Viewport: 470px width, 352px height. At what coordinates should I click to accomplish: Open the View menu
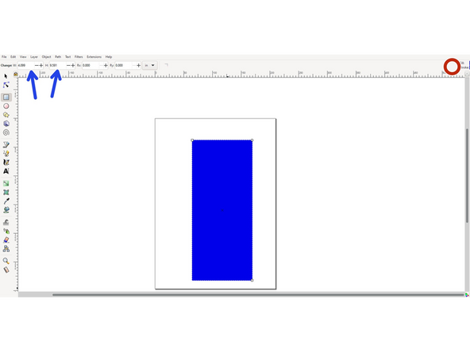point(23,56)
